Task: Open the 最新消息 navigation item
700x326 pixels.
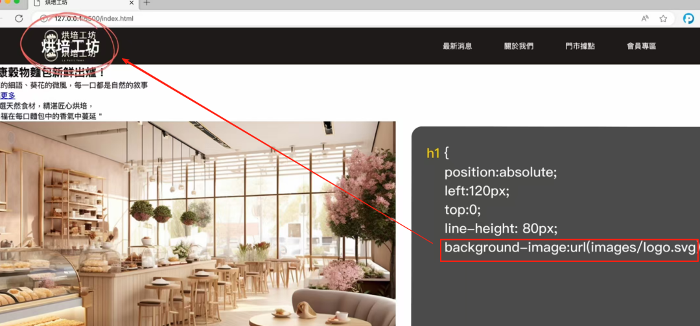Action: (457, 46)
